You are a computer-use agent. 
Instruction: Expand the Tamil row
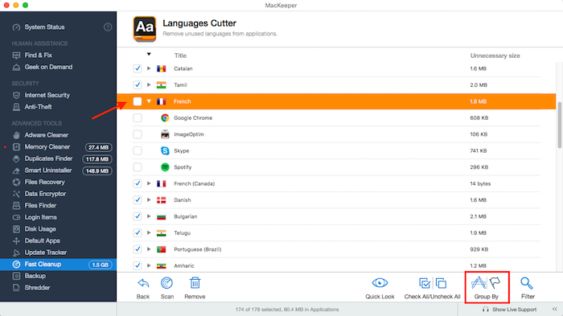pos(149,84)
